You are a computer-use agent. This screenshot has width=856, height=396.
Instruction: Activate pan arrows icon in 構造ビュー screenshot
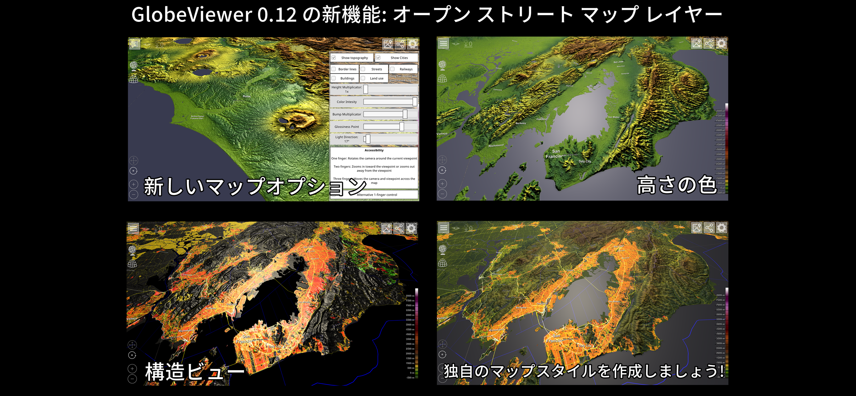(x=132, y=345)
